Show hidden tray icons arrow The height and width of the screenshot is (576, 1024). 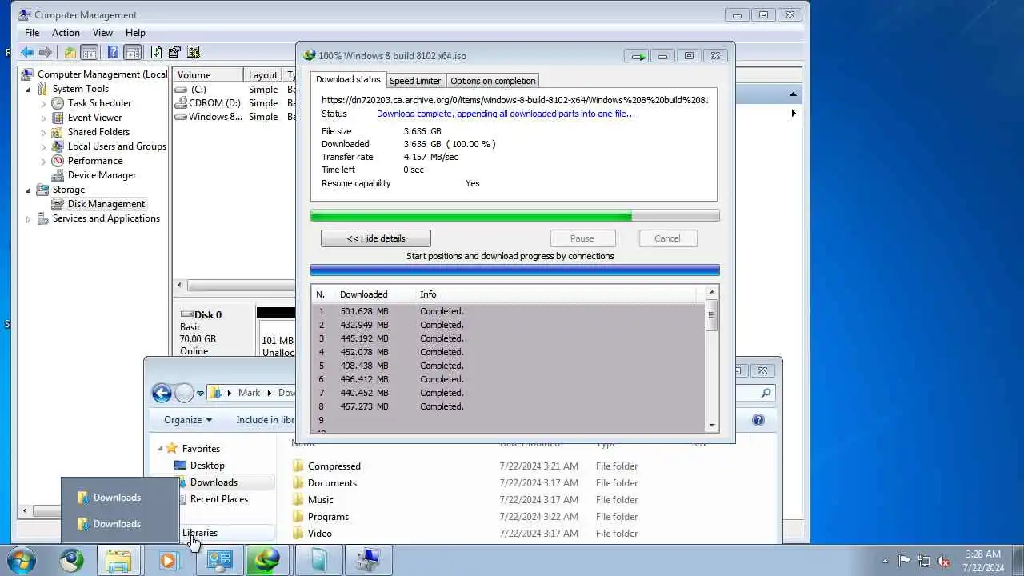click(884, 561)
